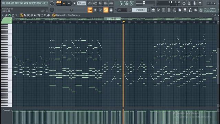Open the TOOLS menu
This screenshot has height=124, width=220.
coord(40,3)
